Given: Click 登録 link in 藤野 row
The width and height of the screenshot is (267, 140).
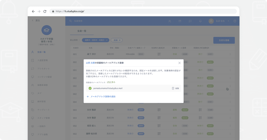Looking at the screenshot, I should 175,134.
